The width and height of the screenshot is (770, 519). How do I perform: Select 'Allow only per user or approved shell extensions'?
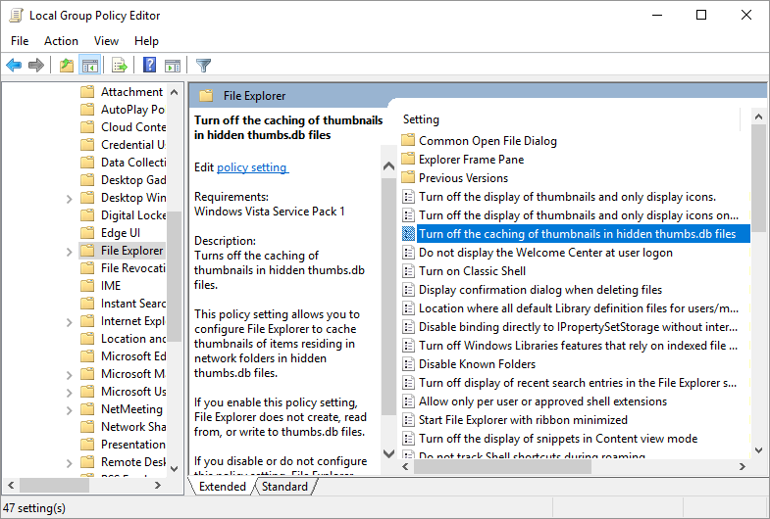point(542,401)
